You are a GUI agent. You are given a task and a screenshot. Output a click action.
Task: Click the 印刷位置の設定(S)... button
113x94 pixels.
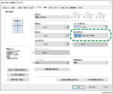pos(52,69)
